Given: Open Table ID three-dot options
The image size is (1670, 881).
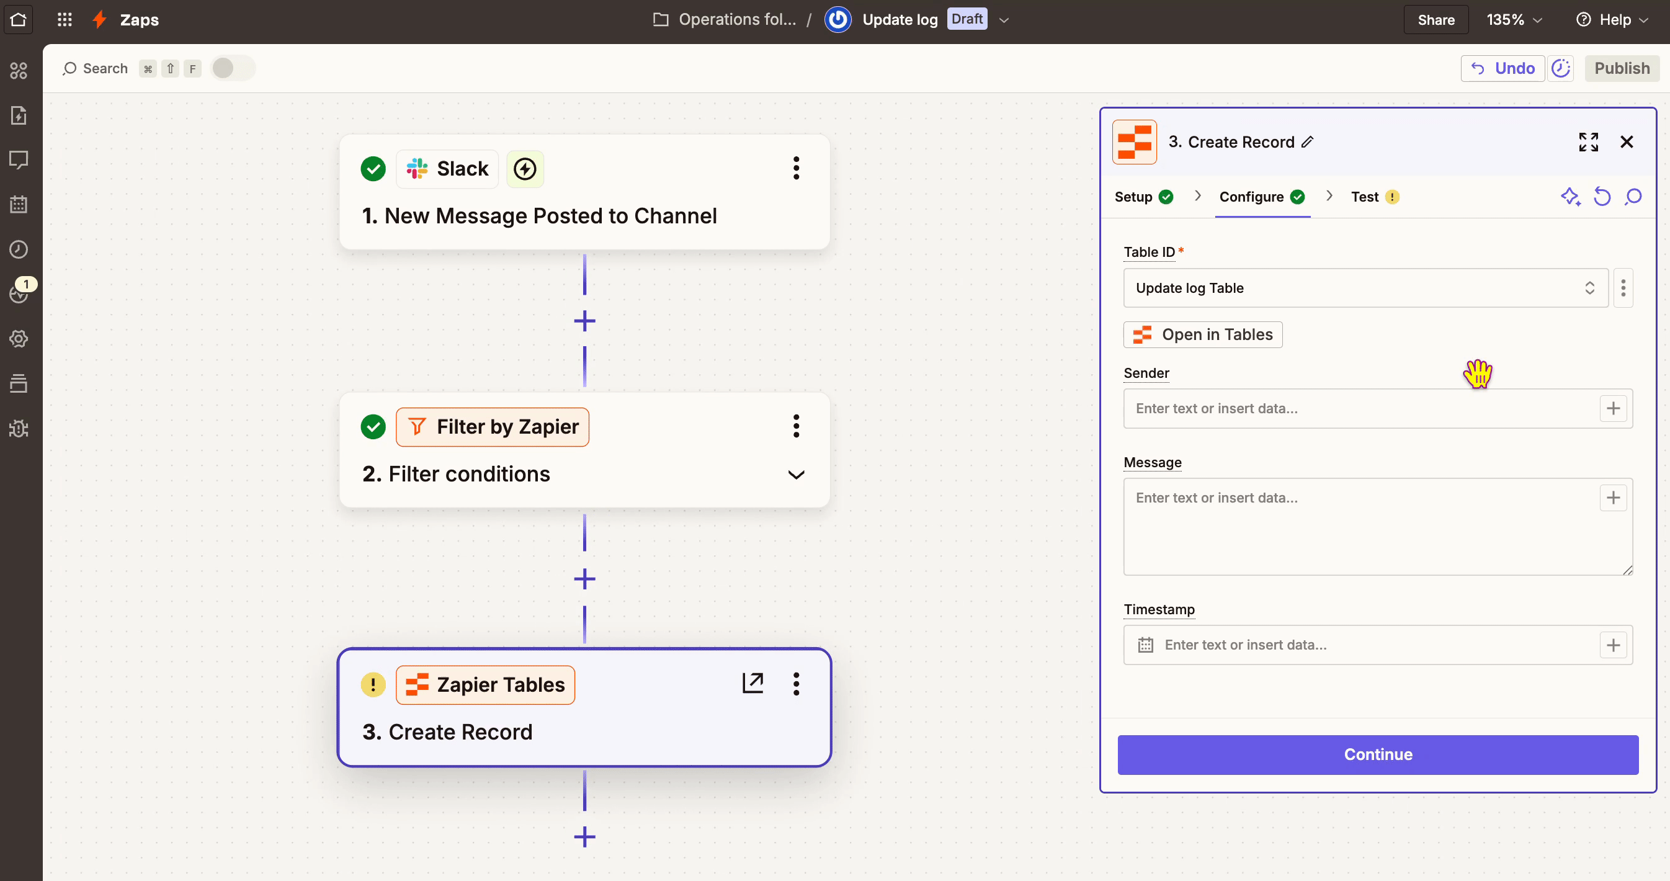Looking at the screenshot, I should (x=1623, y=288).
